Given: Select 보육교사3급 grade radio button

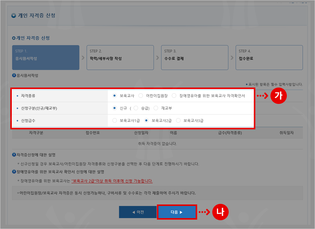Looking at the screenshot, I should tap(178, 121).
